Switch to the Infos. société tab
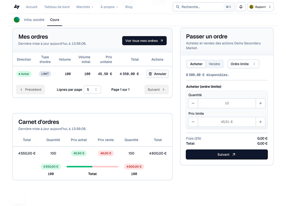This screenshot has height=206, width=286. point(34,20)
